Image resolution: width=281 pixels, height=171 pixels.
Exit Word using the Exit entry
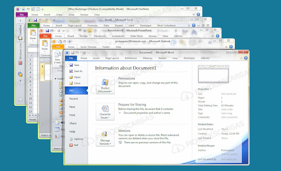click(x=74, y=145)
